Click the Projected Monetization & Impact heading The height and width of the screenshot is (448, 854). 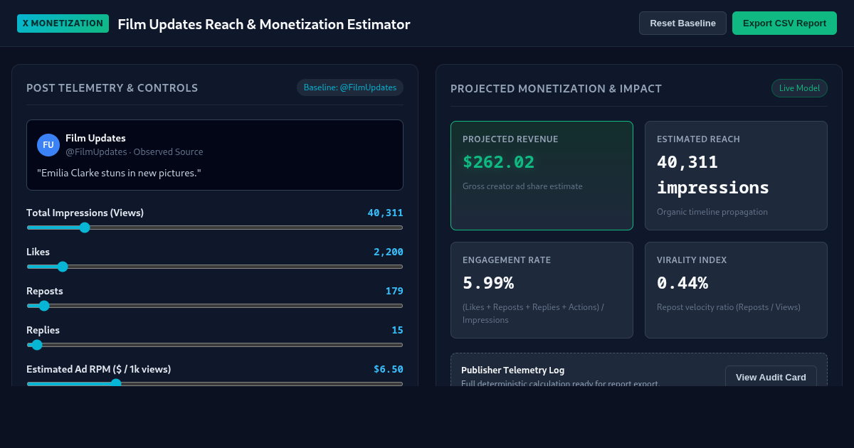pos(557,89)
